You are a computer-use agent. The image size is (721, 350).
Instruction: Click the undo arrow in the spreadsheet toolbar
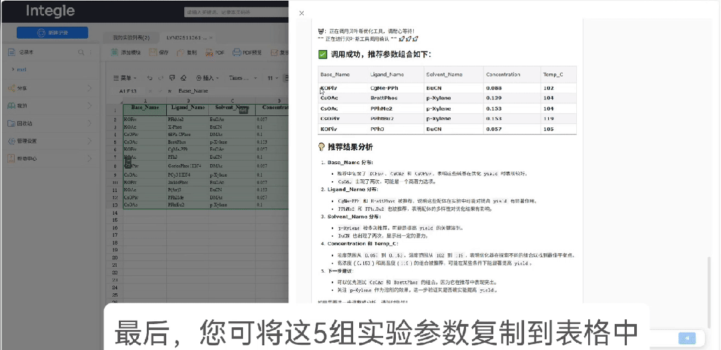click(x=150, y=78)
